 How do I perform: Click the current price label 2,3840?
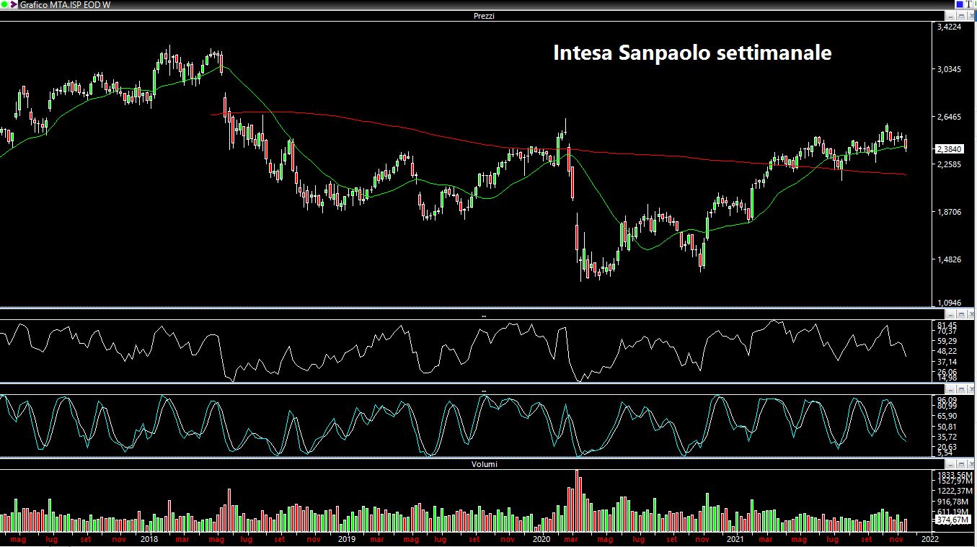948,148
